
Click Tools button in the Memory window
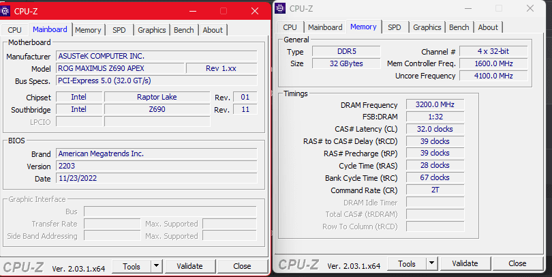pyautogui.click(x=407, y=263)
